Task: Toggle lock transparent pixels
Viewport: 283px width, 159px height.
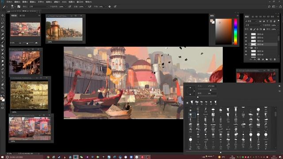Action: [x=251, y=29]
